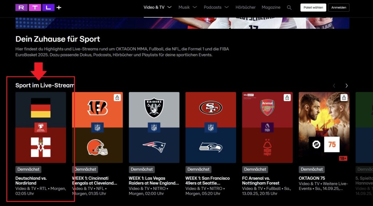Open the Hörbücher section

pyautogui.click(x=246, y=7)
